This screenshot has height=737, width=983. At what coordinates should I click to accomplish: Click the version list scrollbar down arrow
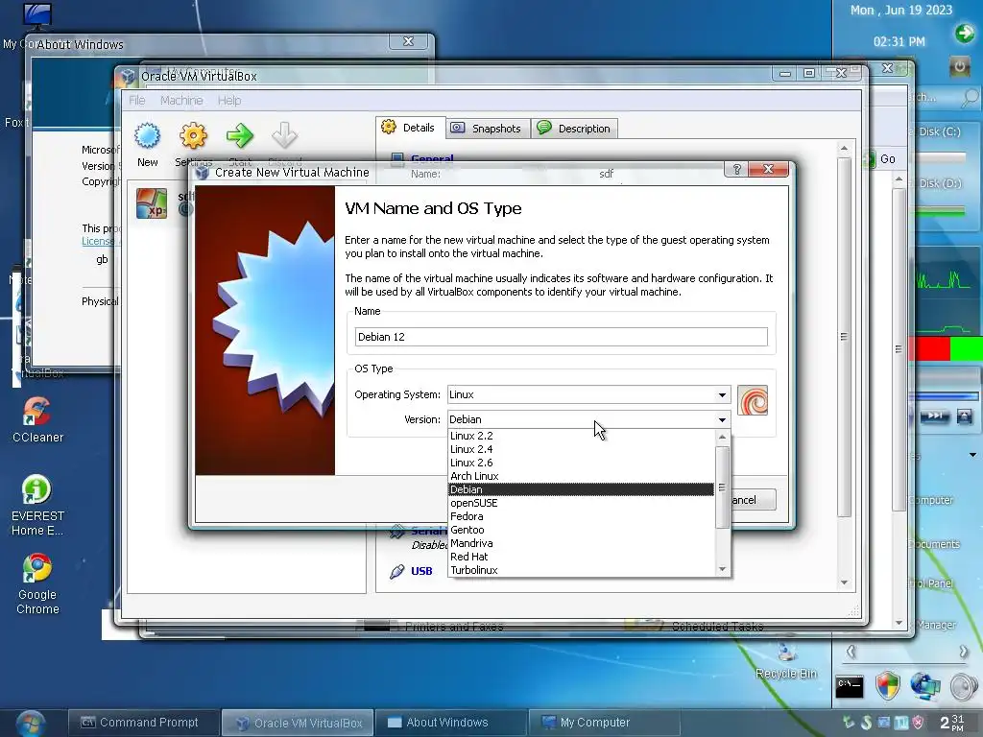(722, 570)
